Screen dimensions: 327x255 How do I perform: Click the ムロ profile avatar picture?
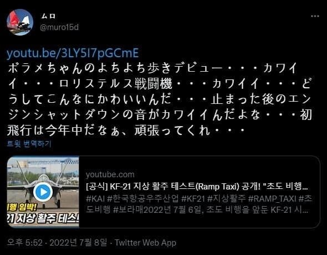[x=20, y=22]
